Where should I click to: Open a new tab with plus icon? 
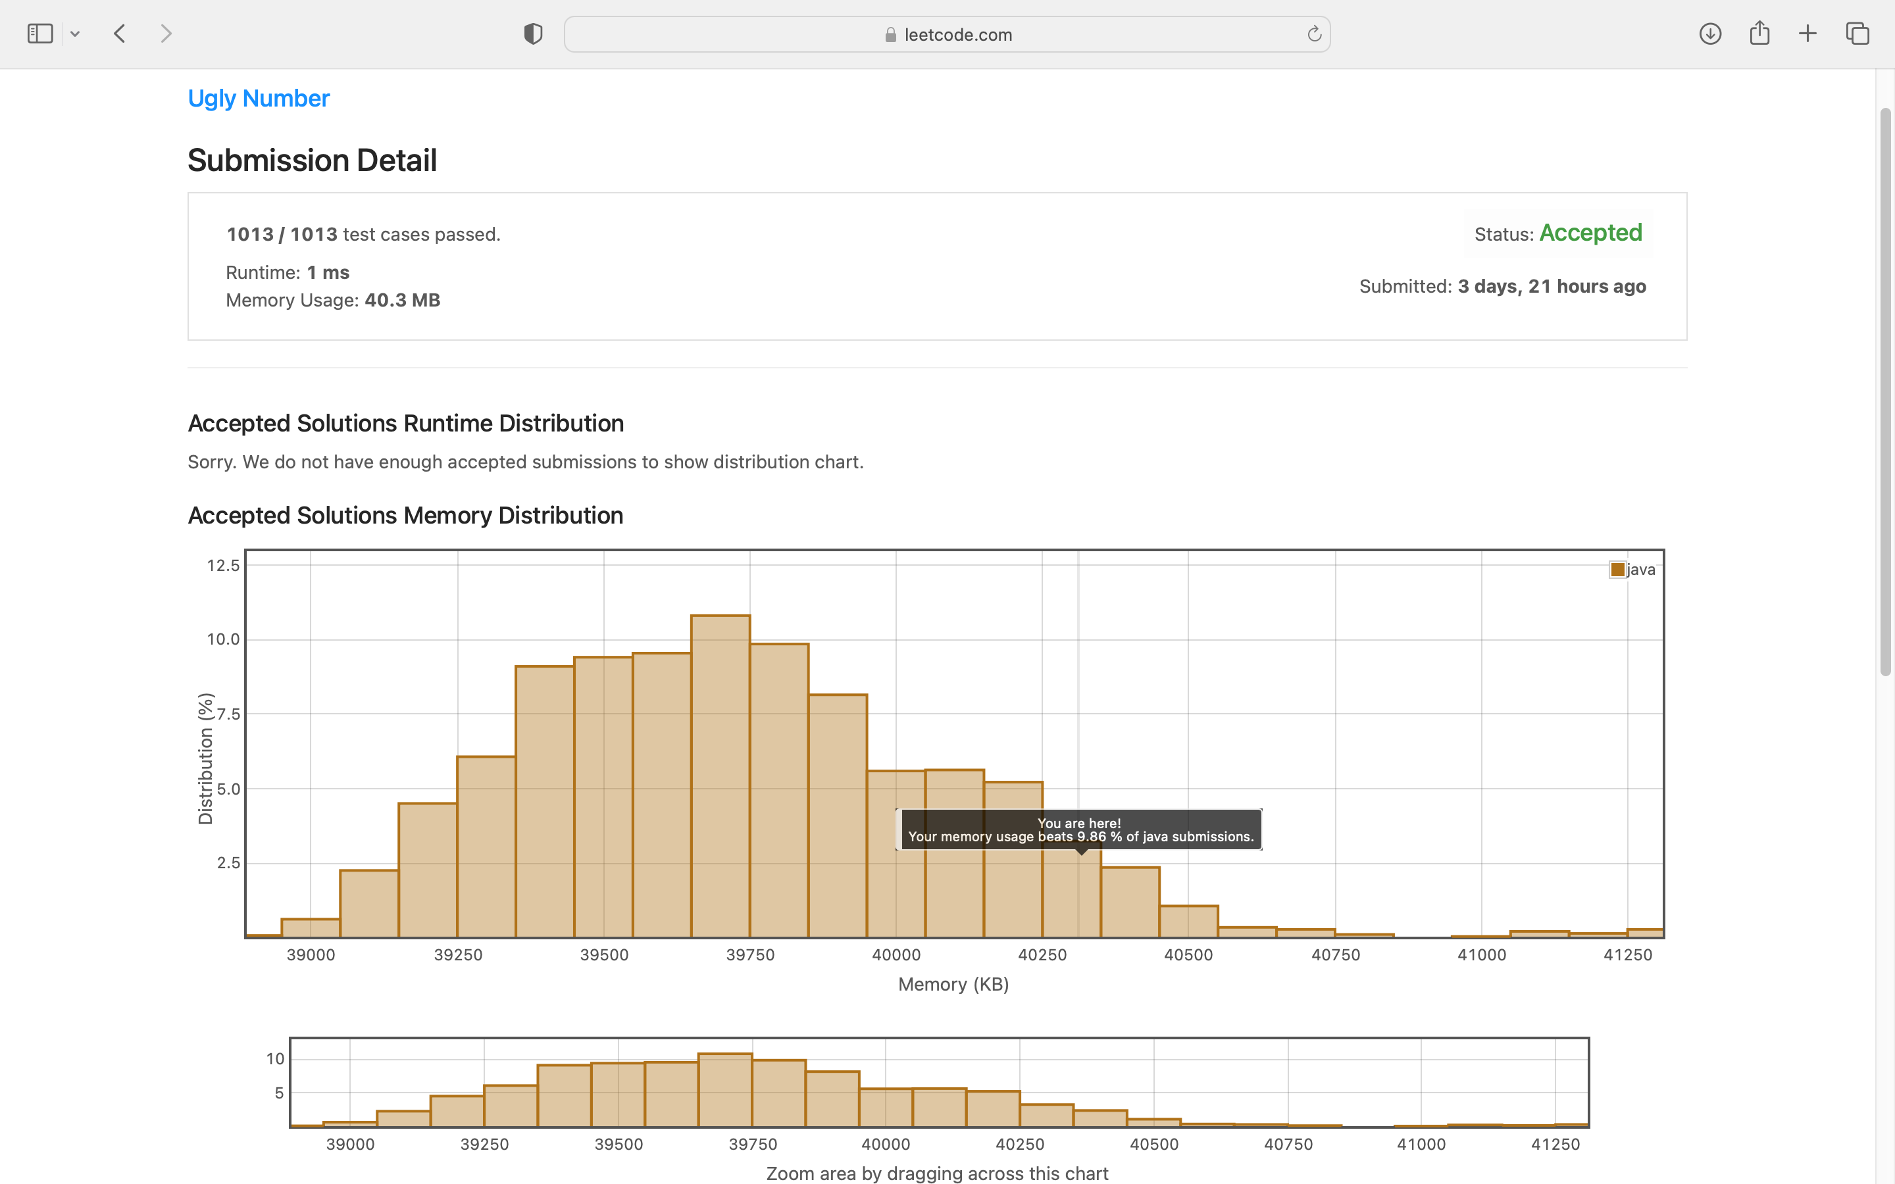tap(1807, 34)
